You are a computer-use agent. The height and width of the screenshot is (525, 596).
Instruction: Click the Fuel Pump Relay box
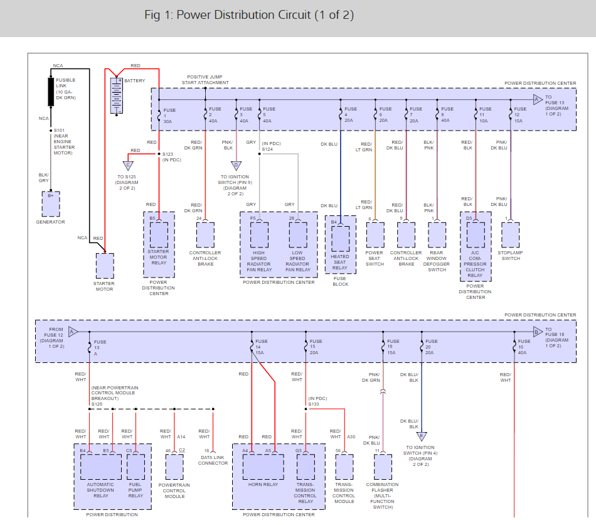coord(136,467)
